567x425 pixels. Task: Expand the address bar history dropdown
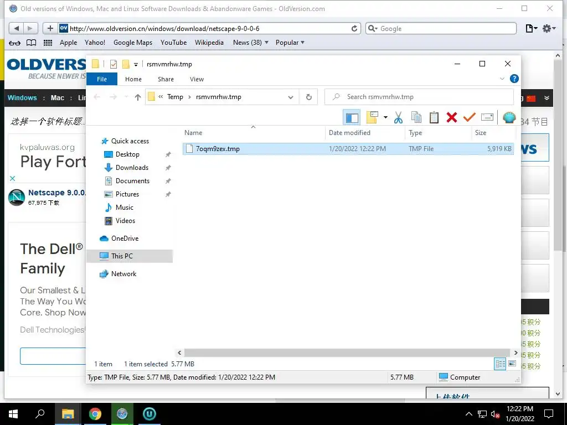click(x=290, y=97)
